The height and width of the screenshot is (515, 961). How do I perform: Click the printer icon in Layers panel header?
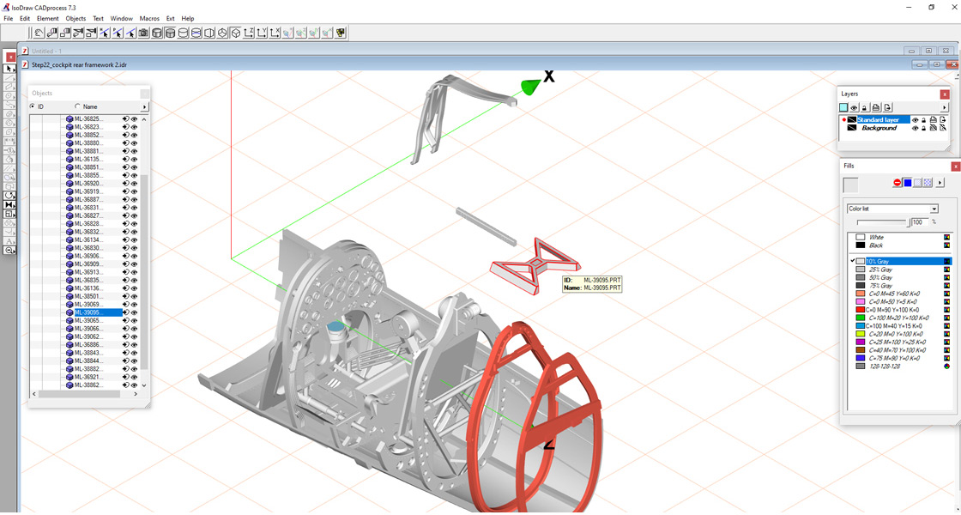pyautogui.click(x=876, y=107)
